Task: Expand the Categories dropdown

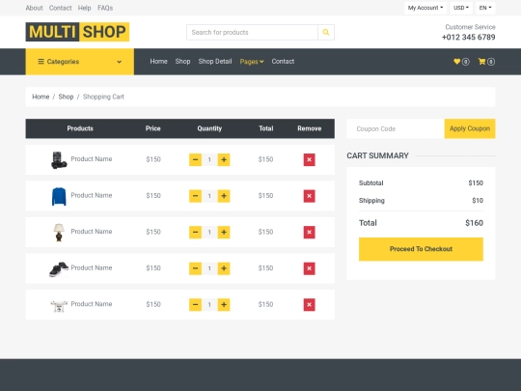Action: [x=80, y=62]
